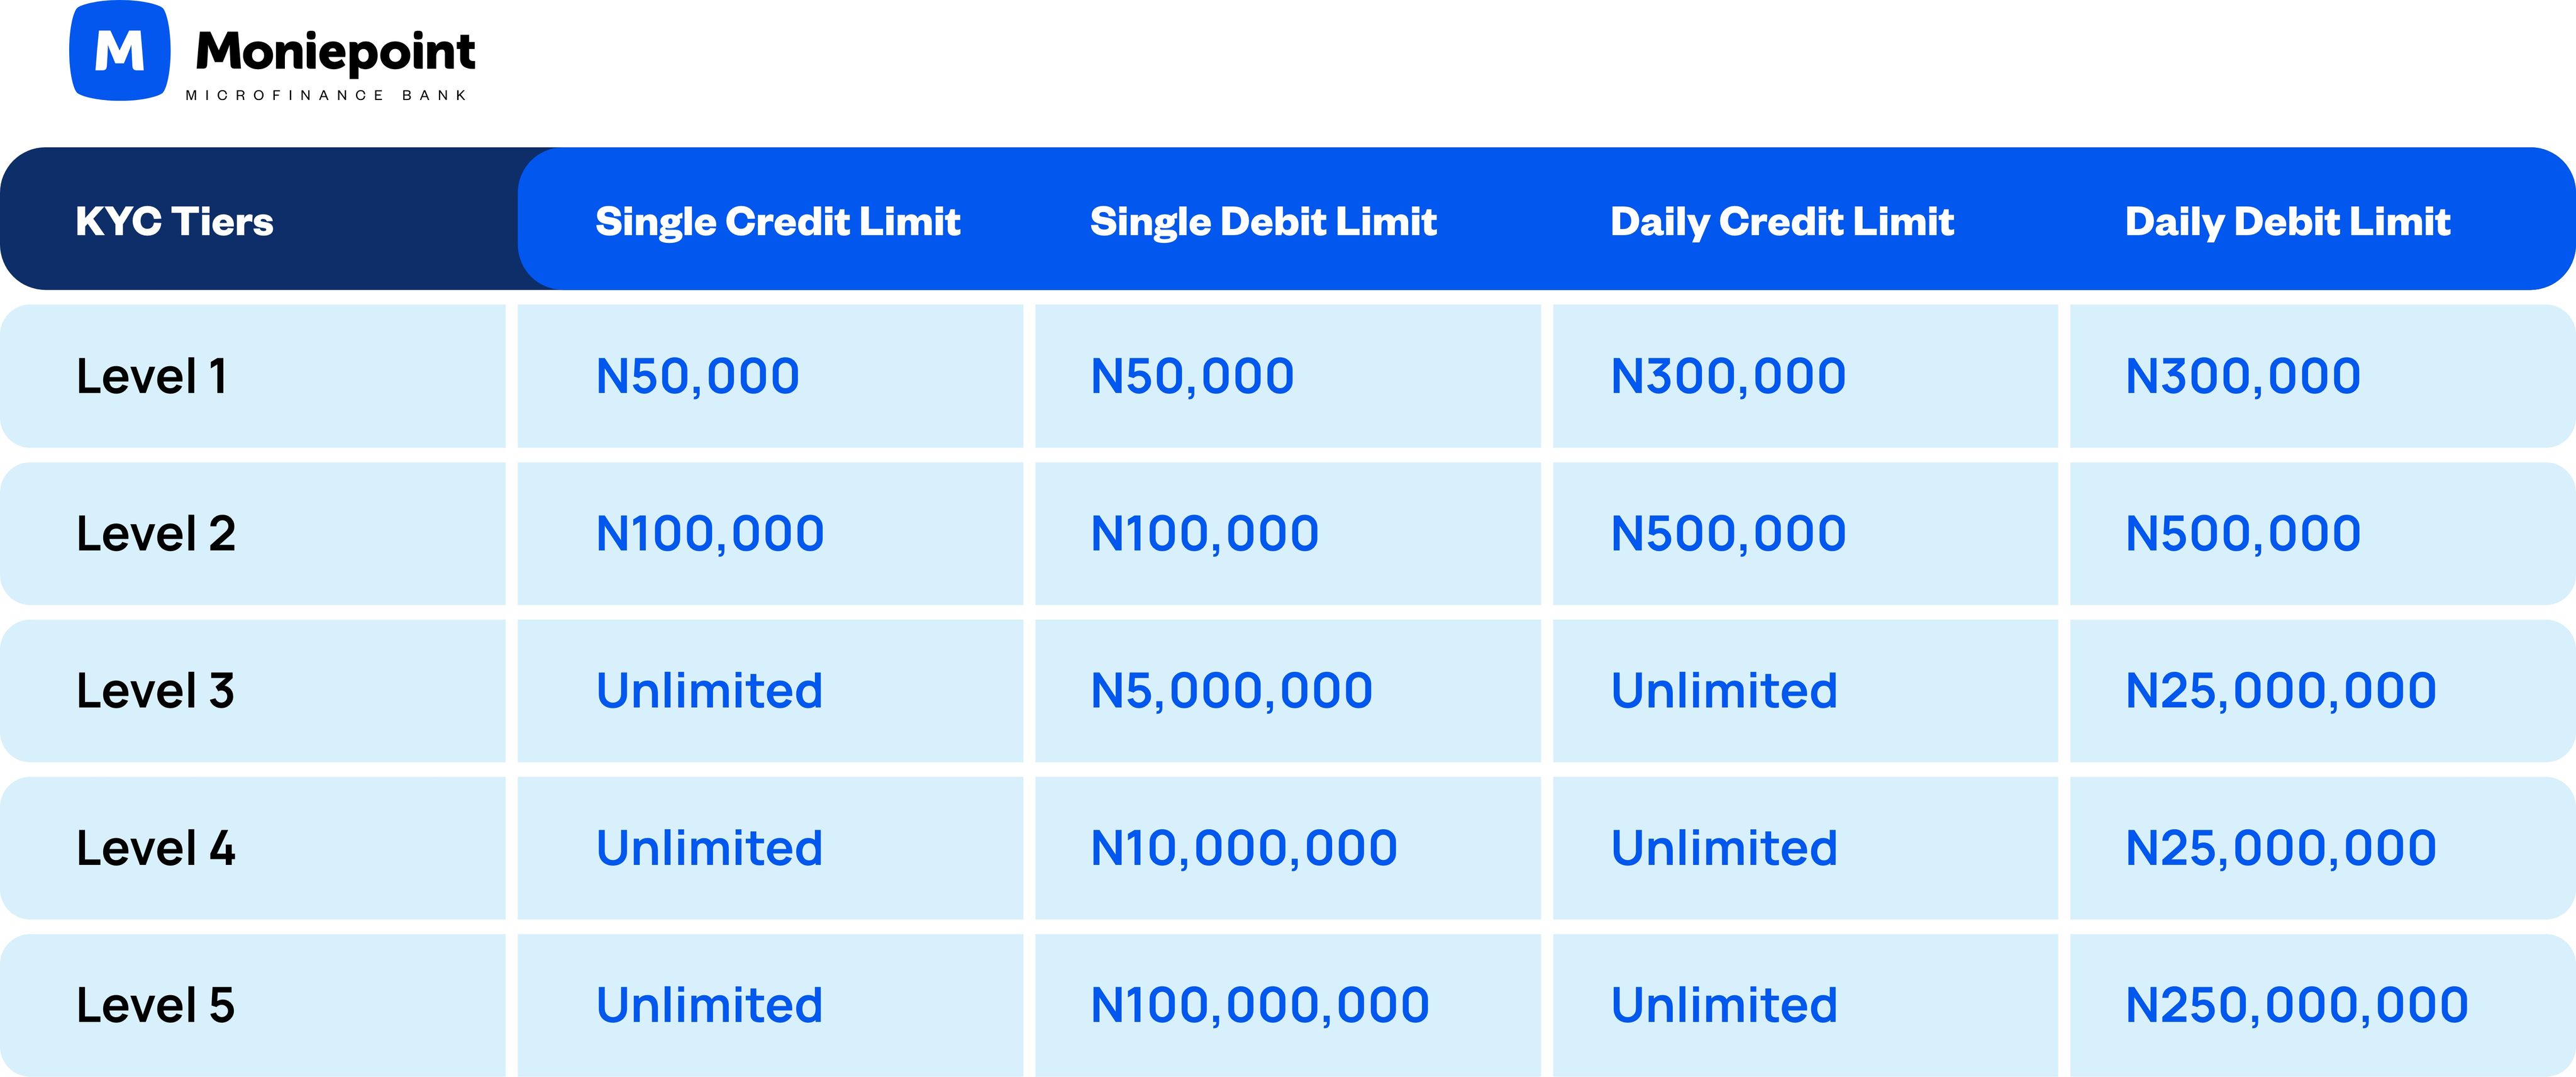Click the Microfinance Bank subtitle text

point(326,95)
